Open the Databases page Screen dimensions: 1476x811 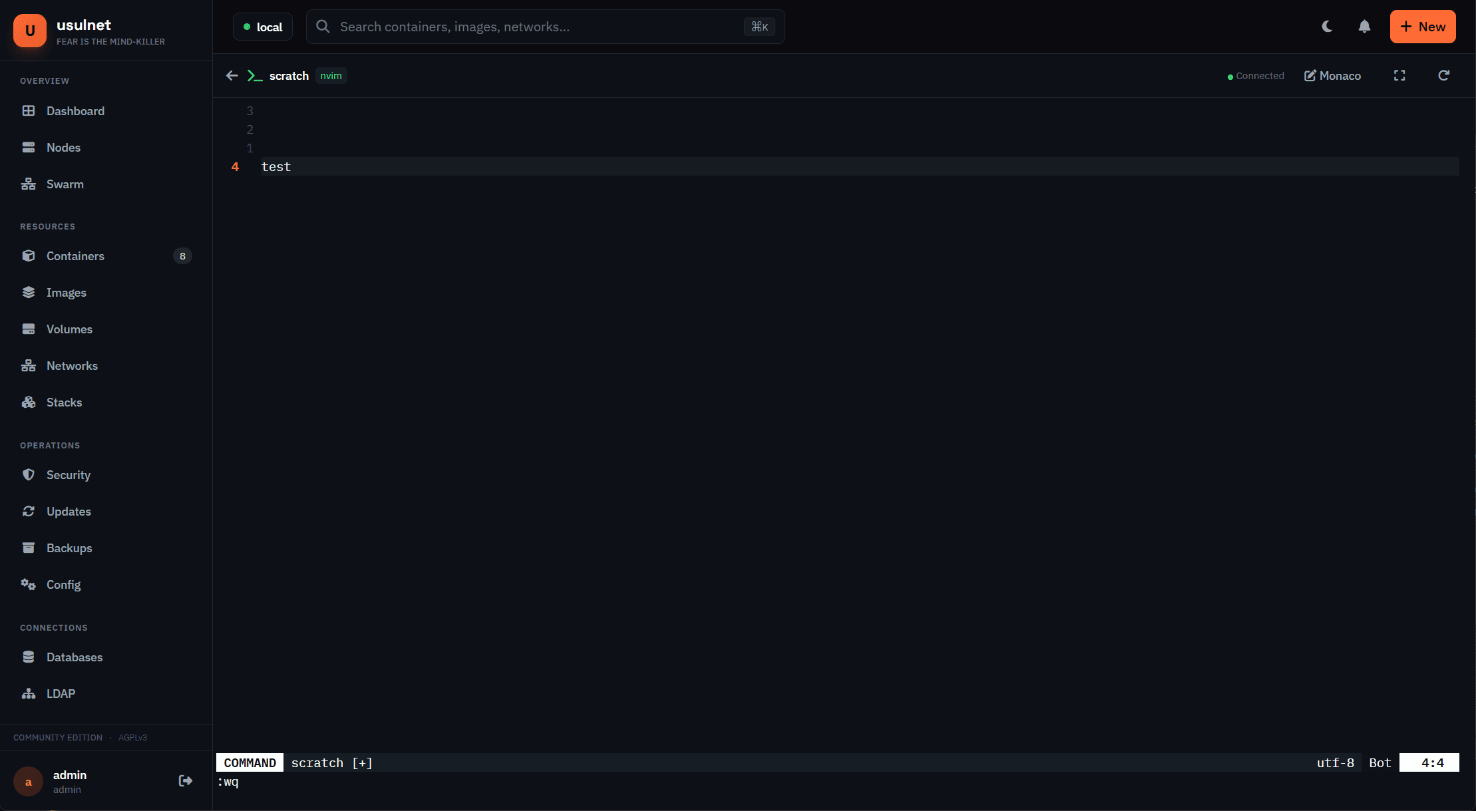click(75, 657)
